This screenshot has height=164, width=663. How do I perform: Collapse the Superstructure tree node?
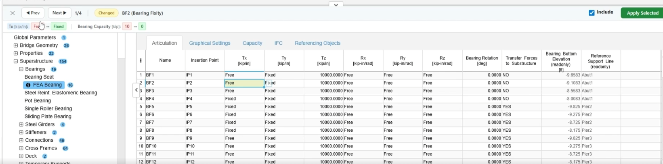tap(16, 61)
